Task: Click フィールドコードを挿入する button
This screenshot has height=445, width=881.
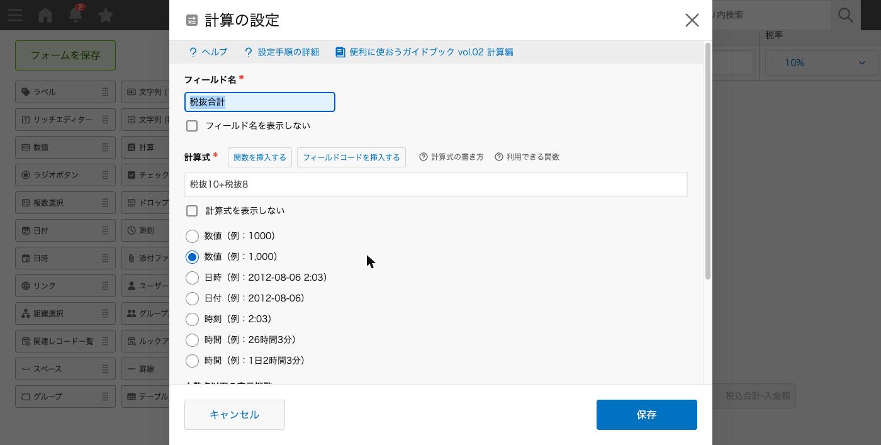Action: [351, 157]
